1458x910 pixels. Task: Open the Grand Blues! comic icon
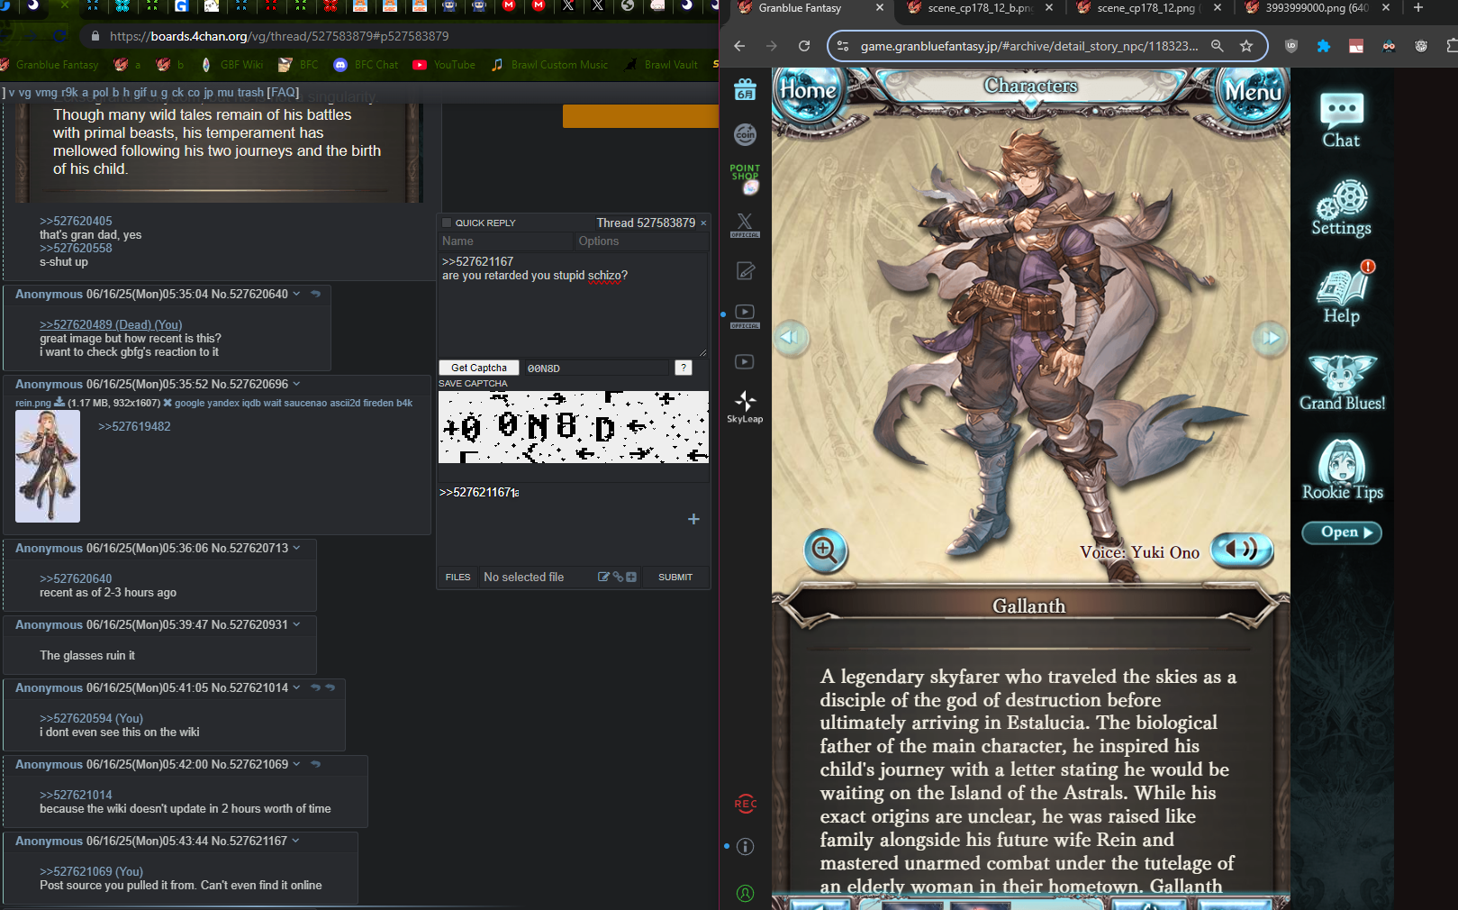pos(1342,382)
